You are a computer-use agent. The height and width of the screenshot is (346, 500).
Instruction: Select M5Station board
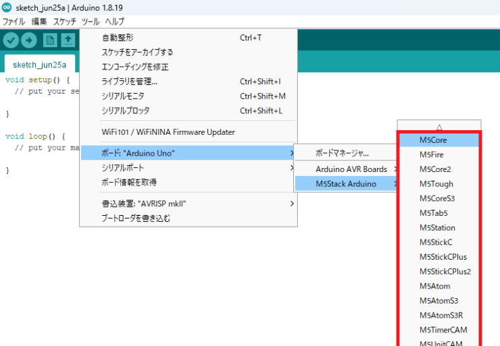(x=439, y=228)
